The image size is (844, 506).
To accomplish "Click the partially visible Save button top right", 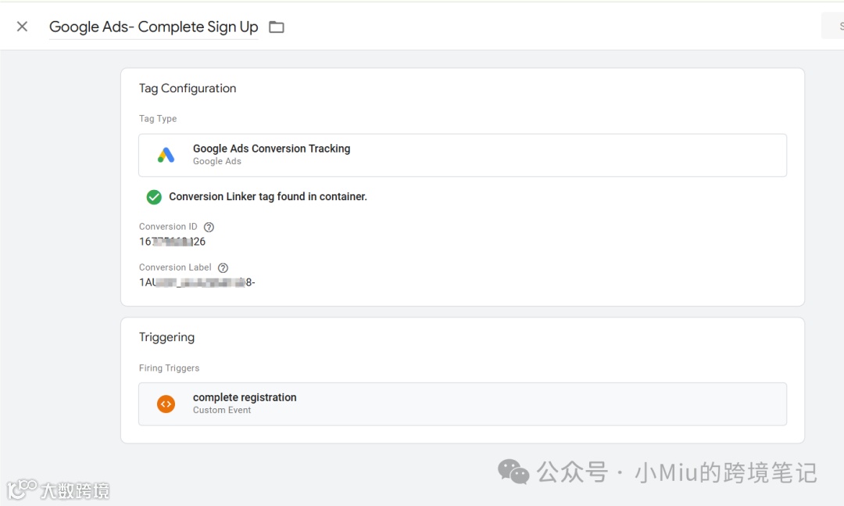I will click(x=834, y=26).
